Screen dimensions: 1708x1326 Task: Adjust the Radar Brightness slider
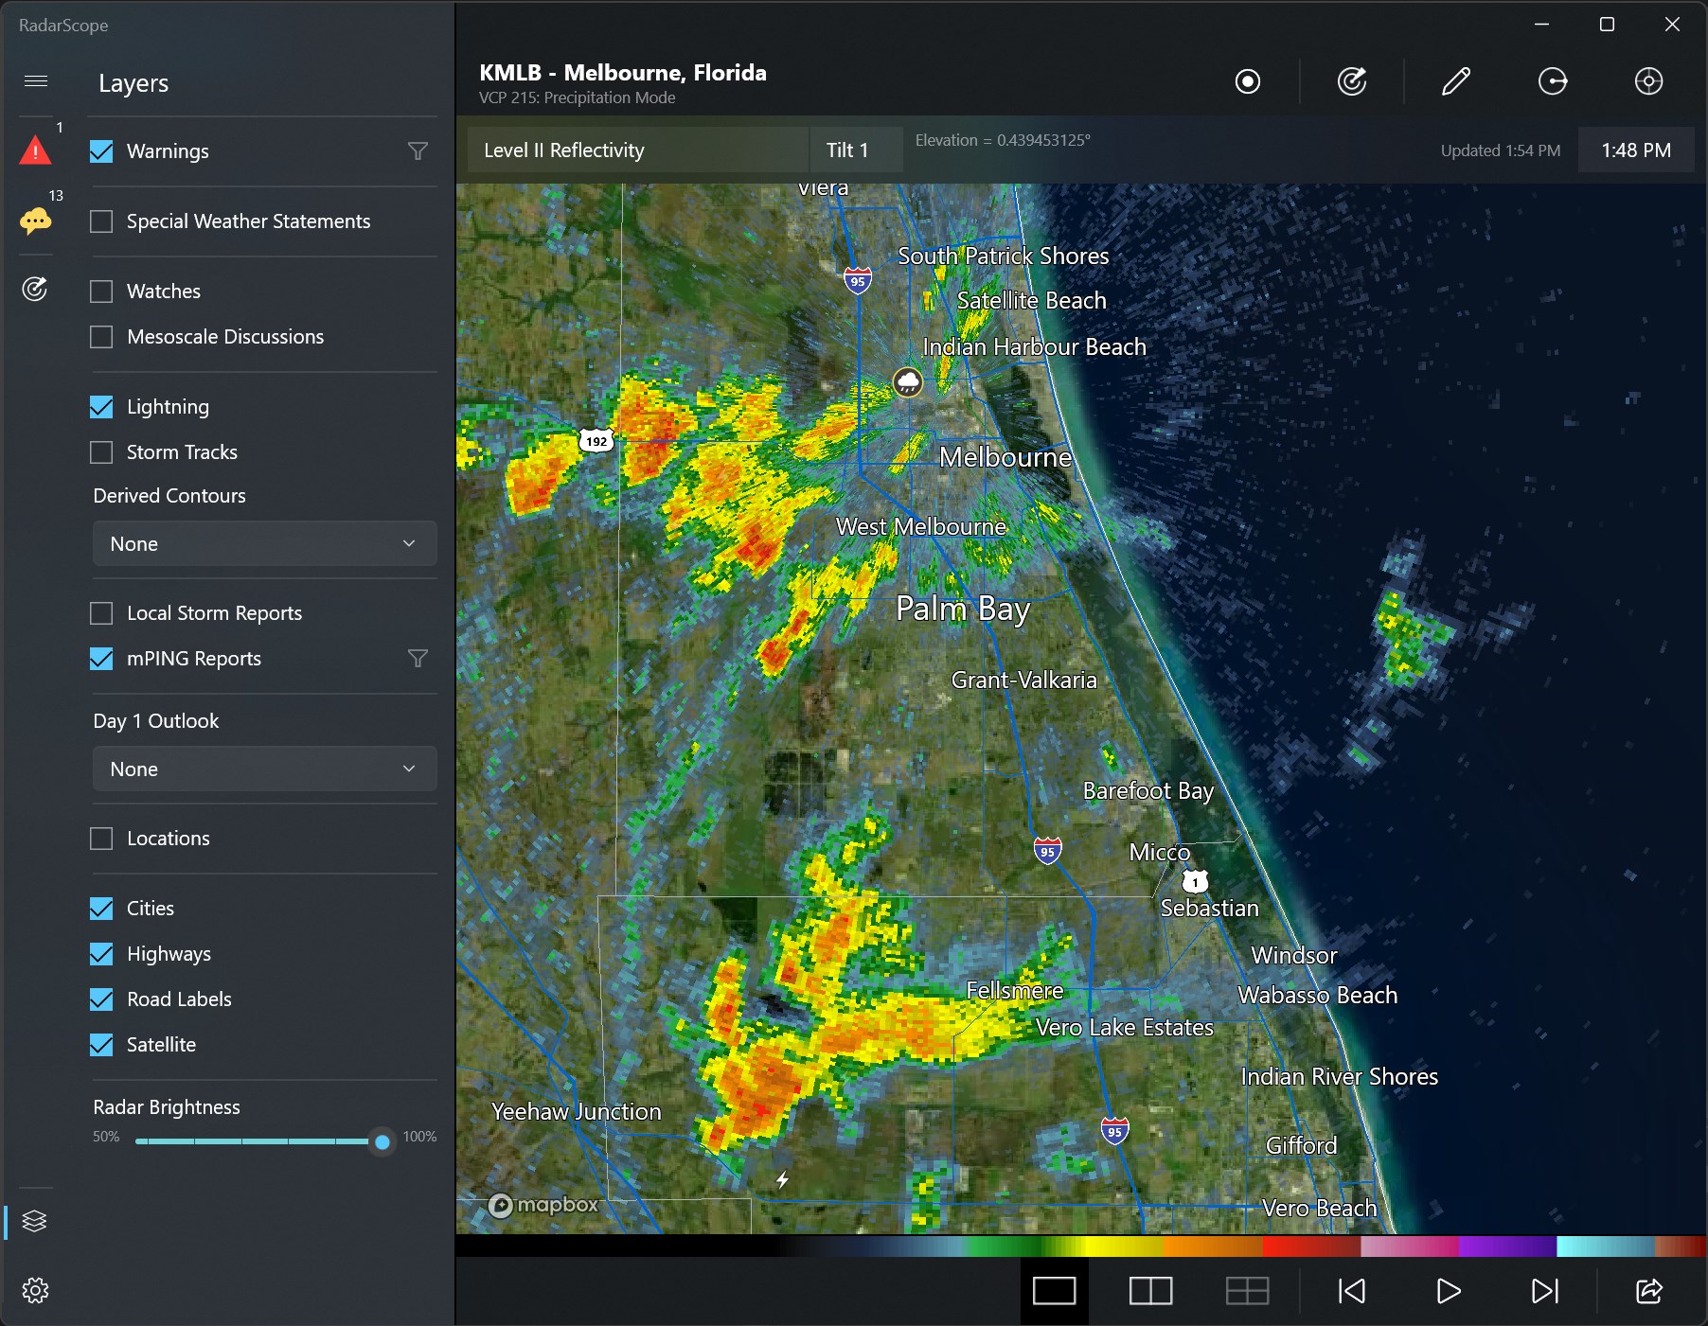(382, 1142)
